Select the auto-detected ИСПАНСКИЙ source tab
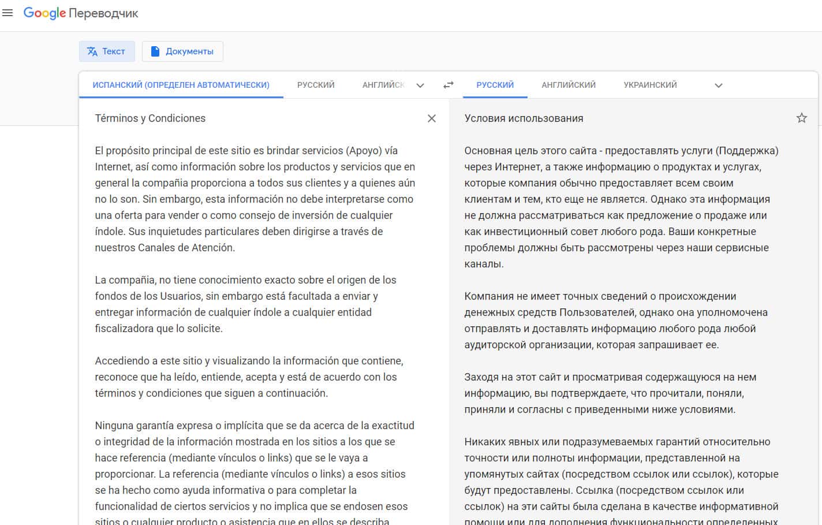The height and width of the screenshot is (525, 822). (x=181, y=85)
